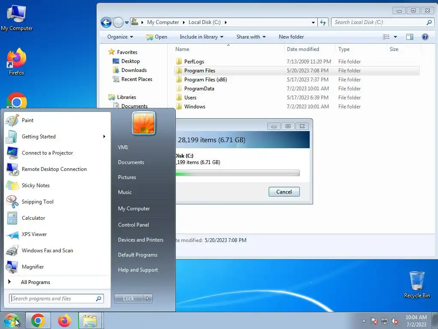Viewport: 438px width, 329px height.
Task: Open Downloads in Favorites
Action: click(x=130, y=70)
